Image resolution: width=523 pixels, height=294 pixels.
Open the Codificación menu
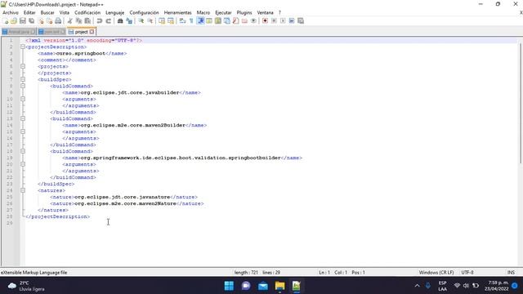tap(87, 13)
